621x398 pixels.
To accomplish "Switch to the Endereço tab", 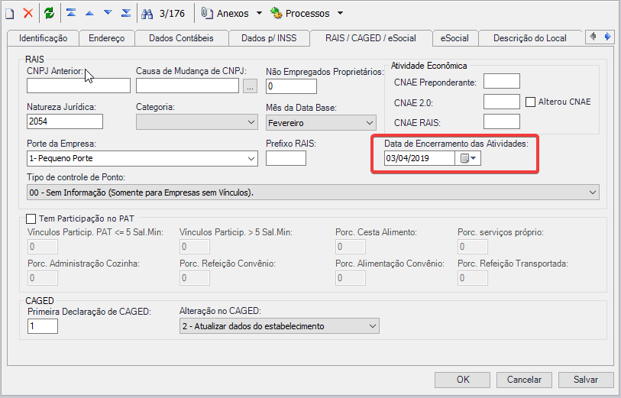I will click(x=106, y=38).
